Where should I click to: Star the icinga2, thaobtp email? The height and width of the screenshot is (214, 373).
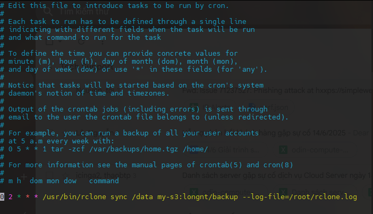click(64, 175)
